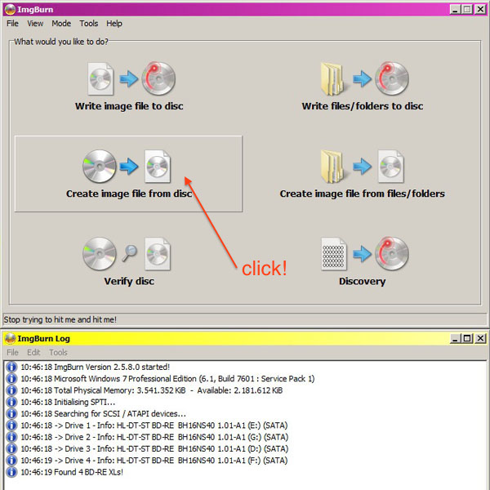Minimize the ImgBurn Log window

coord(456,338)
